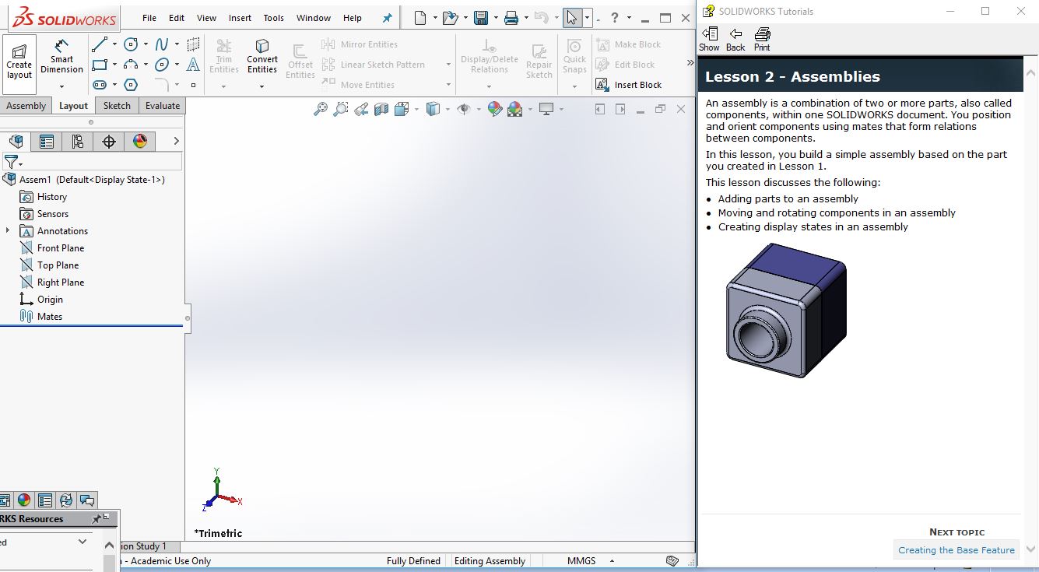Click the Create layout button
Viewport: 1039px width, 572px height.
tap(19, 64)
